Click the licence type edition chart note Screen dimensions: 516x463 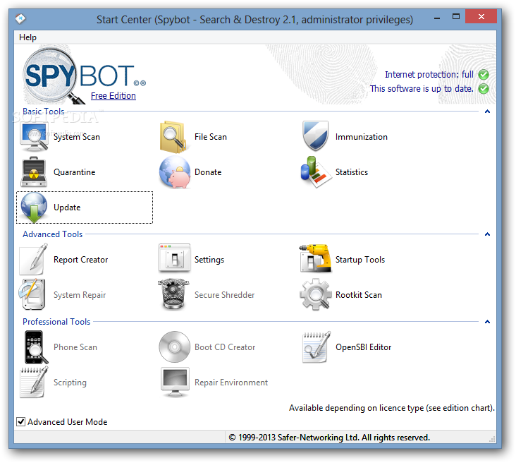point(392,408)
